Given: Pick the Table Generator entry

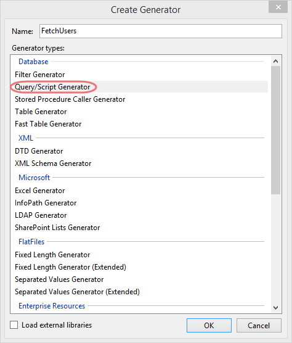Looking at the screenshot, I should coord(139,112).
